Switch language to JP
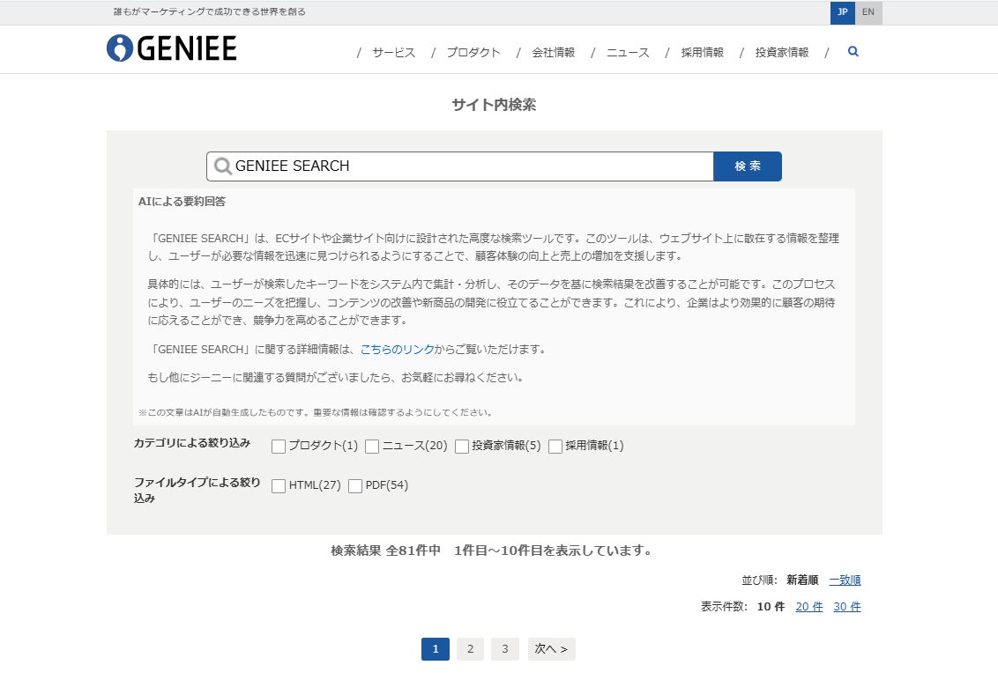The height and width of the screenshot is (680, 998). click(x=843, y=12)
